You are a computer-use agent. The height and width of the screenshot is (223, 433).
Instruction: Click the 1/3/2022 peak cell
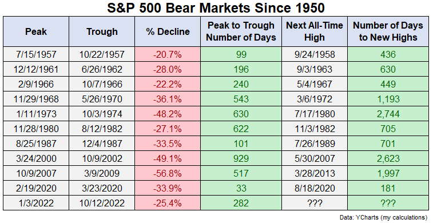(36, 203)
